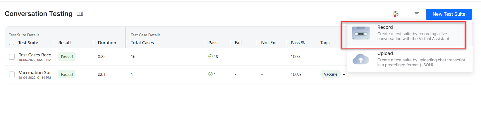This screenshot has height=125, width=481.
Task: Click green pass checkmark showing 1
Action: click(x=210, y=74)
